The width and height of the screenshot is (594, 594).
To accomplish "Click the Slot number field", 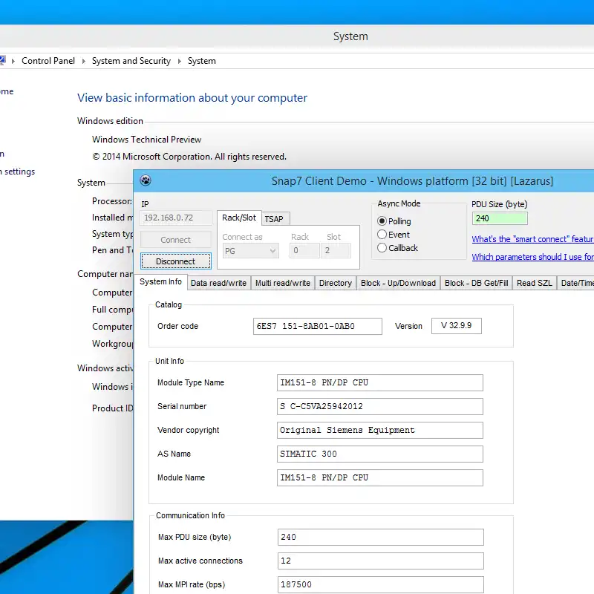I will (336, 250).
